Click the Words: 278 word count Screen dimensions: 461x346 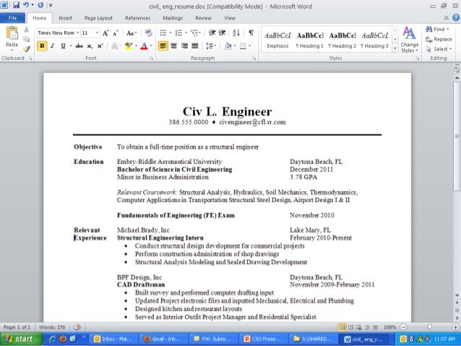coord(52,327)
